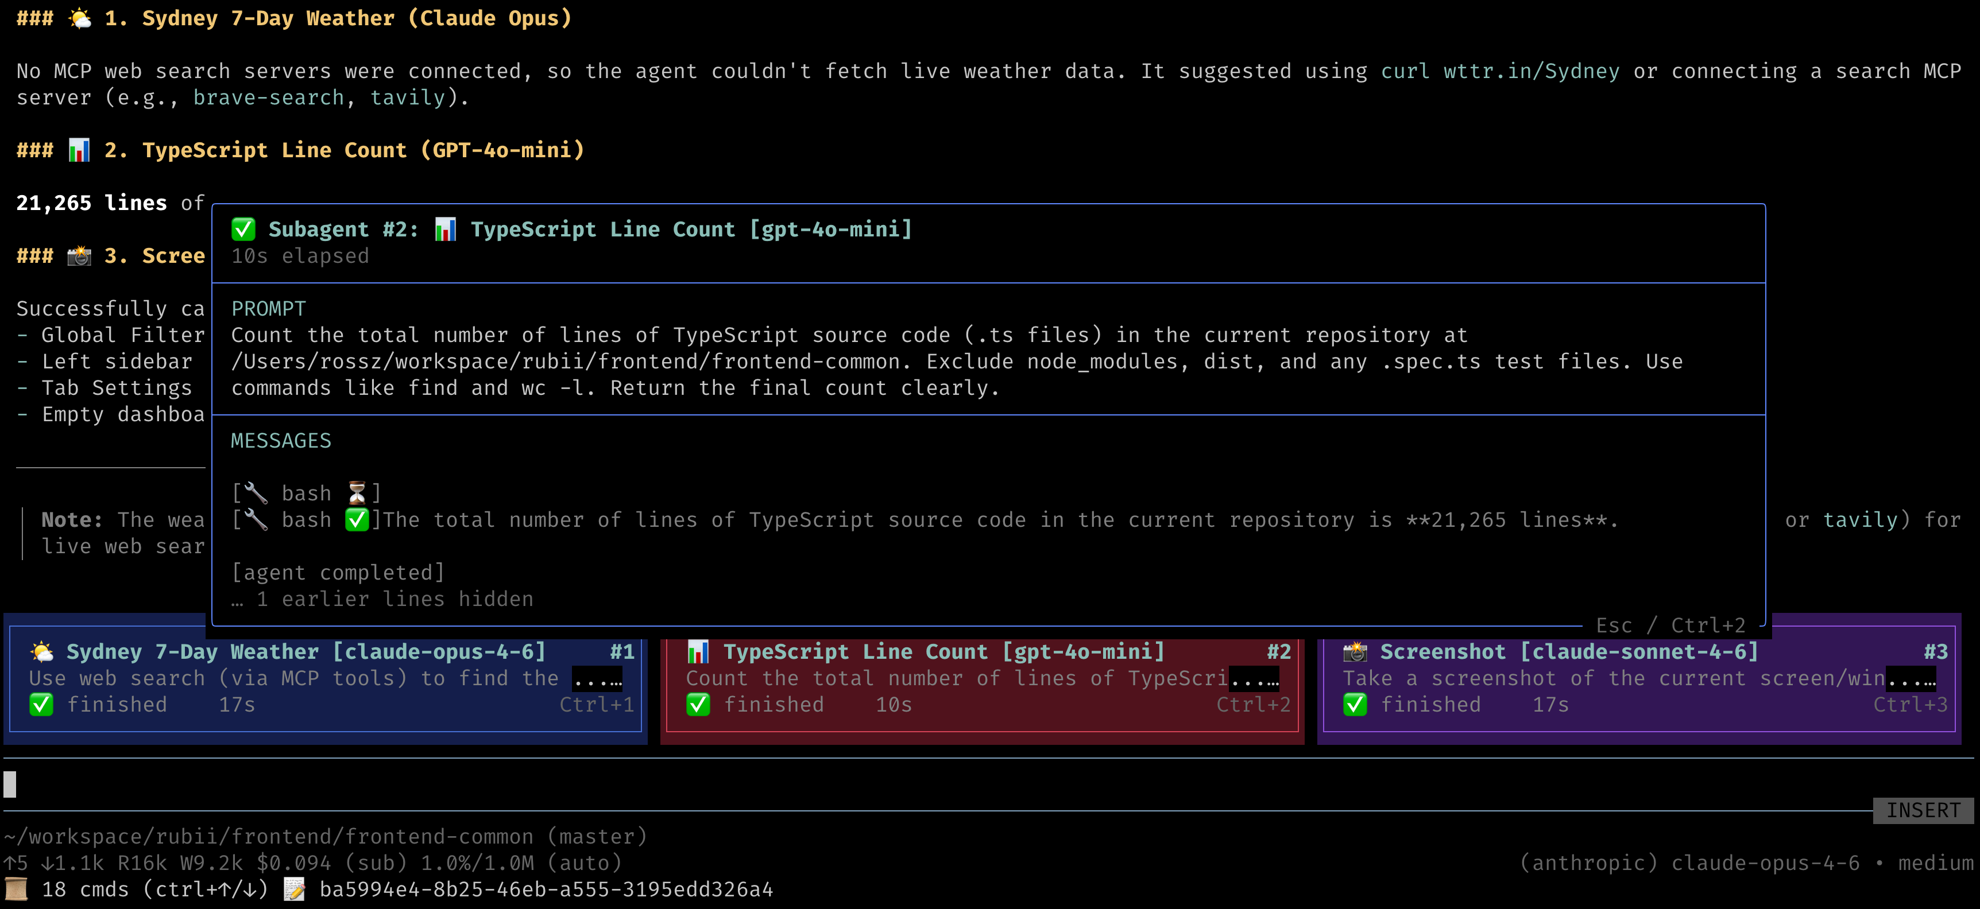Screen dimensions: 1980x909
Task: Open TypeScript Line Count subagent card
Action: (x=981, y=678)
